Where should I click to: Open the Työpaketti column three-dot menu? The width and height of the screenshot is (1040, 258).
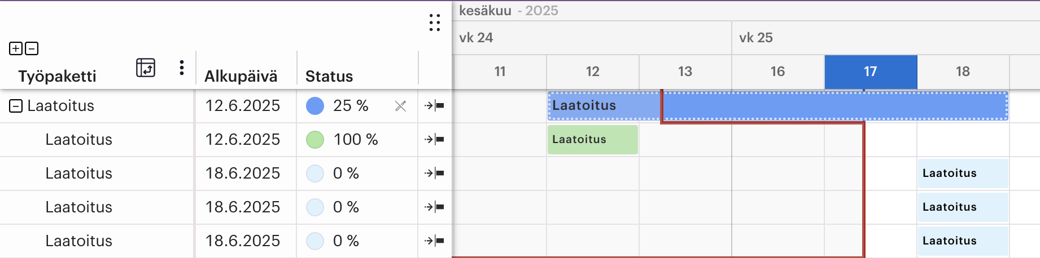tap(181, 68)
